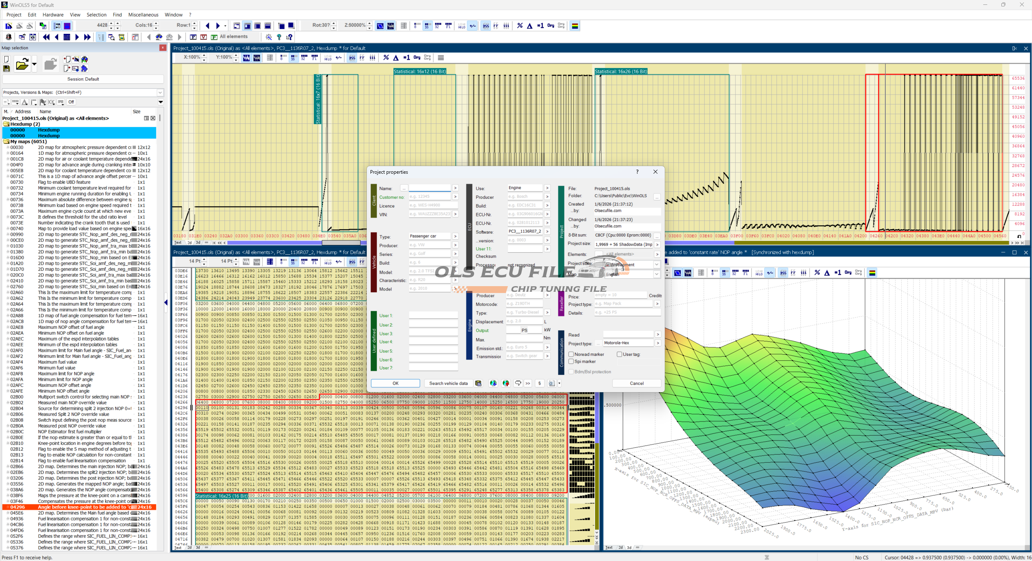
Task: Click the Client Name input field
Action: click(x=429, y=188)
